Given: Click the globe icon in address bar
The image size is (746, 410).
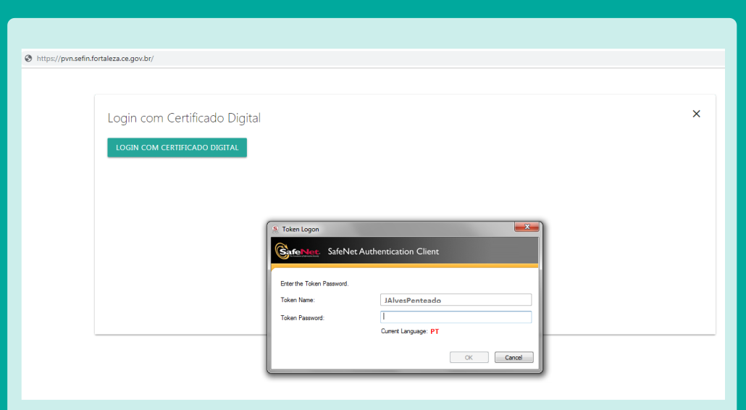Looking at the screenshot, I should (28, 59).
